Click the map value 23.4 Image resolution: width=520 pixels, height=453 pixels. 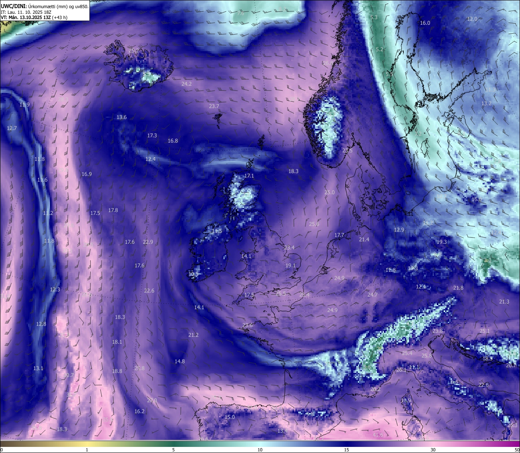[289, 247]
